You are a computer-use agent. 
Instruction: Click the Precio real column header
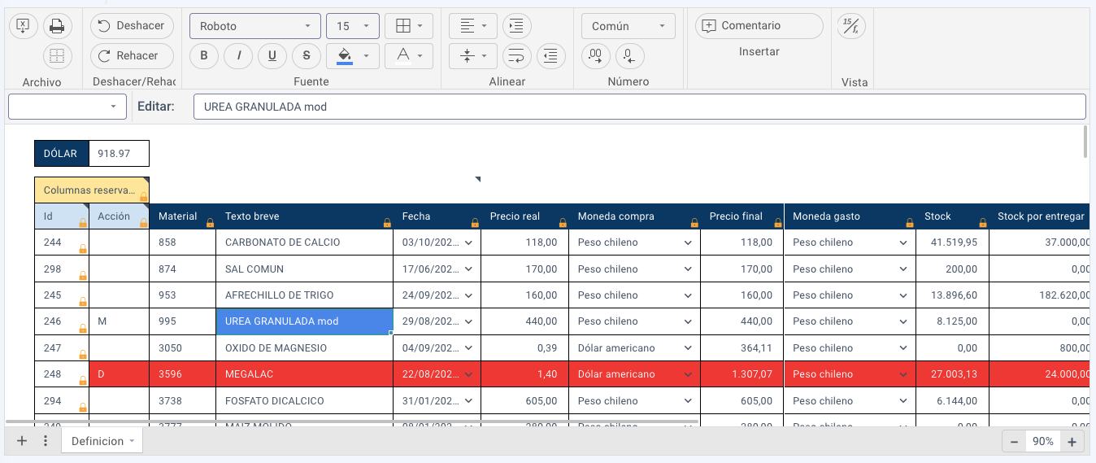[526, 216]
